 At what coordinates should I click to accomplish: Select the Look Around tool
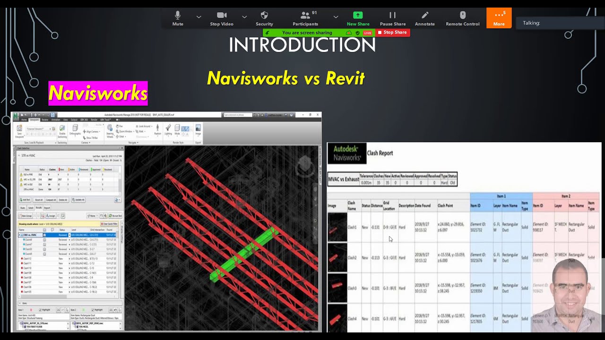[144, 126]
